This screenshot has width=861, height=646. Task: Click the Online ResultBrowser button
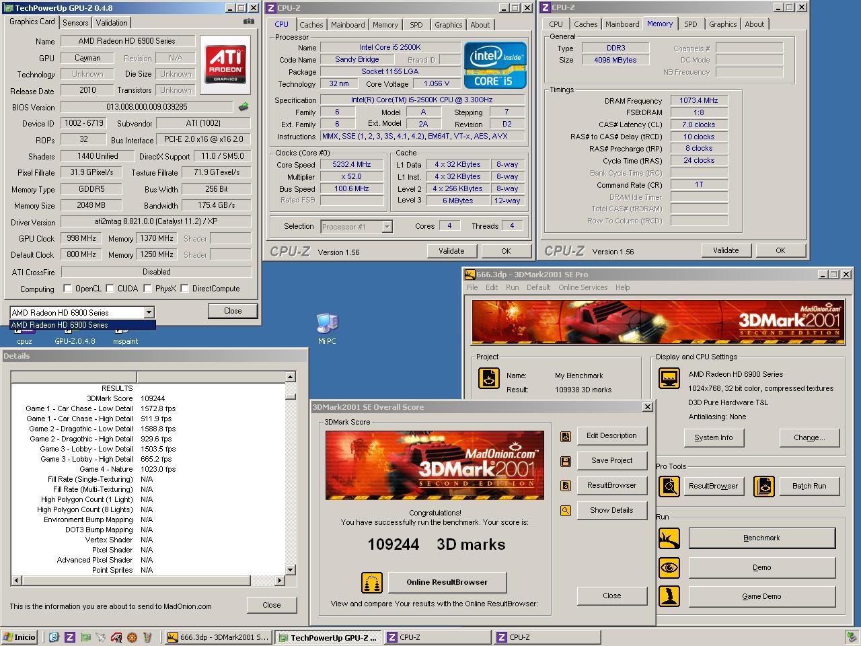[447, 583]
